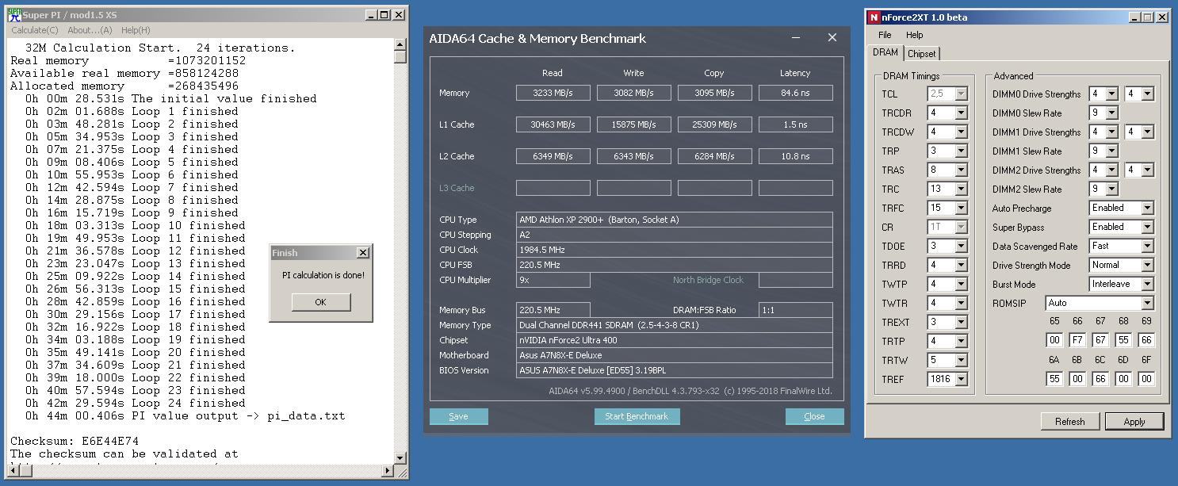Click the Super PI vertical scrollbar down arrow
Viewport: 1178px width, 486px height.
(x=400, y=457)
